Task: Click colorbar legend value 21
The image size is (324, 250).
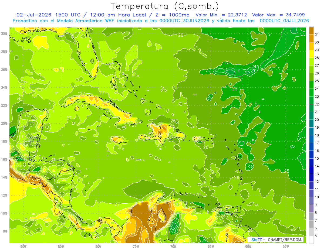Action: (317, 112)
